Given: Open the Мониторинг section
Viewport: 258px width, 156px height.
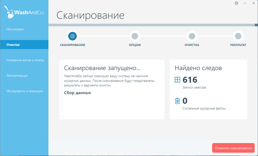Looking at the screenshot, I should coord(15,29).
